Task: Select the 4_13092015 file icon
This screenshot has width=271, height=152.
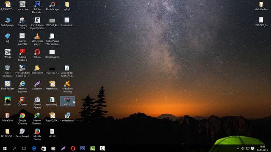Action: point(8,6)
